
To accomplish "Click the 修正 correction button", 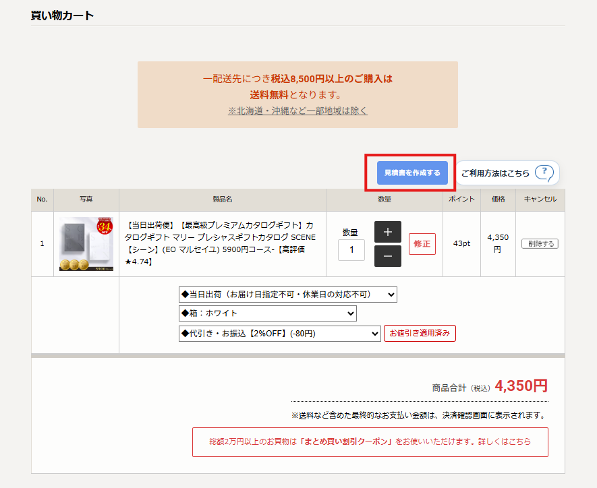I will click(422, 243).
